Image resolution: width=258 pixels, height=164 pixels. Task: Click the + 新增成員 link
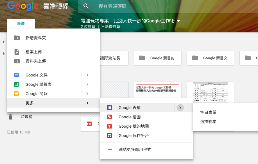111,27
